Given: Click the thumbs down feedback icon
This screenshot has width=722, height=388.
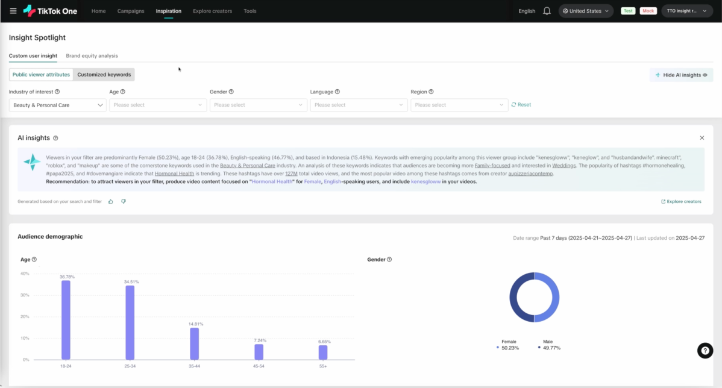Looking at the screenshot, I should coord(124,201).
